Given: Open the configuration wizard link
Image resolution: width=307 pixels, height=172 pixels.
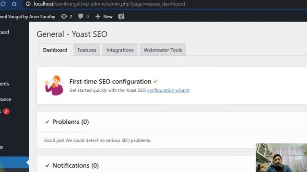Looking at the screenshot, I should pyautogui.click(x=168, y=90).
